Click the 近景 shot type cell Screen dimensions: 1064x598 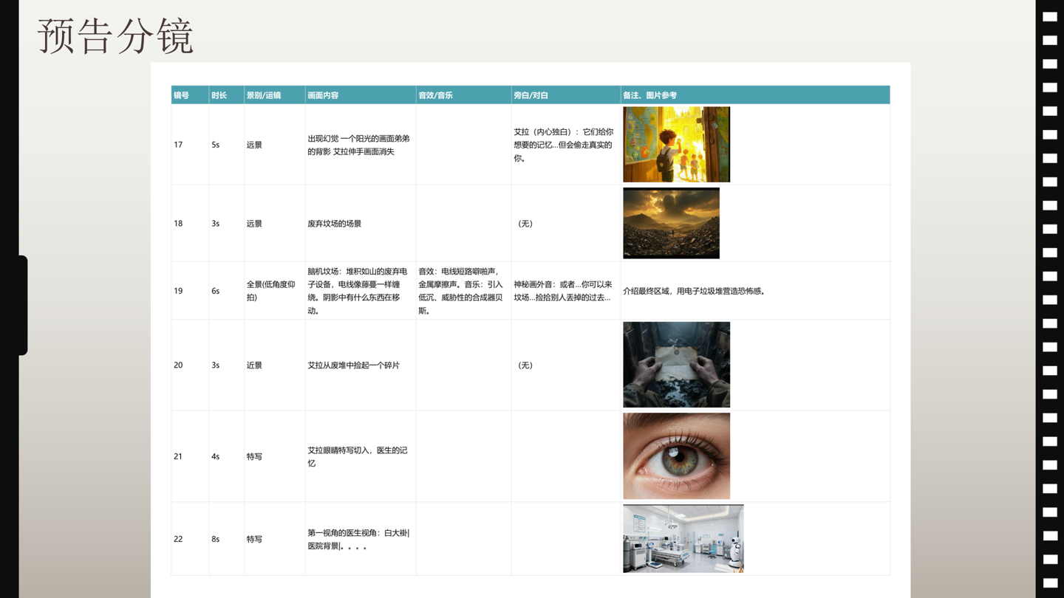[x=275, y=365]
